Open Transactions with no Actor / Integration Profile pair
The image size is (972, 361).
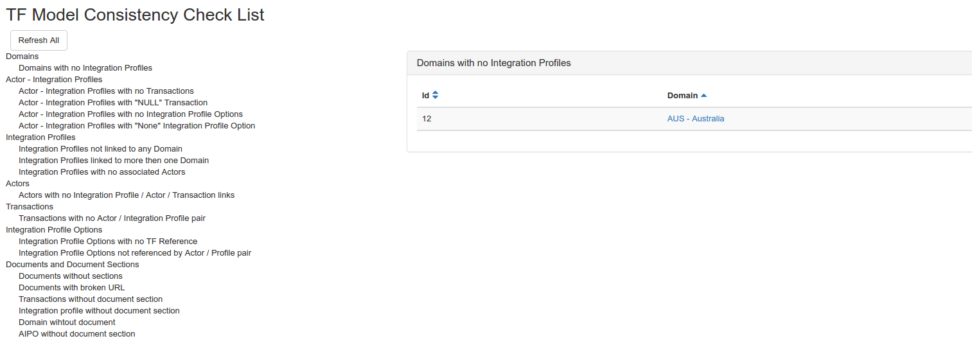[x=112, y=218]
